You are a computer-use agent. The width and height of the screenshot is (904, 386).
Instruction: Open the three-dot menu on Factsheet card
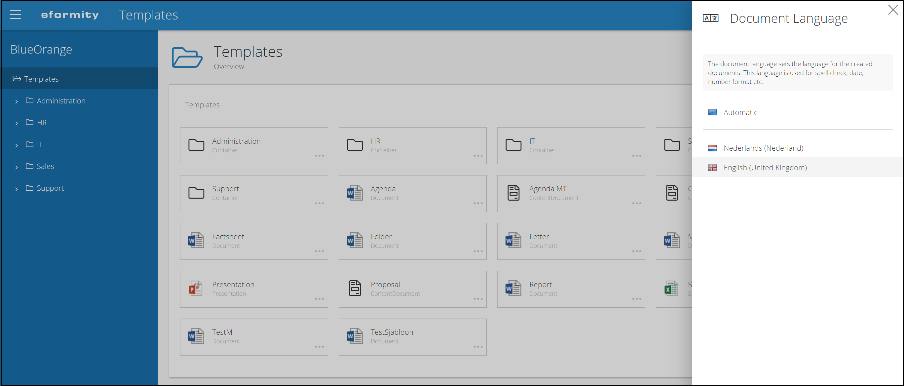(320, 251)
